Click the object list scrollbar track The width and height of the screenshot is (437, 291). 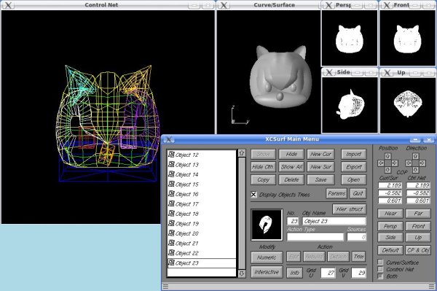[x=242, y=214]
